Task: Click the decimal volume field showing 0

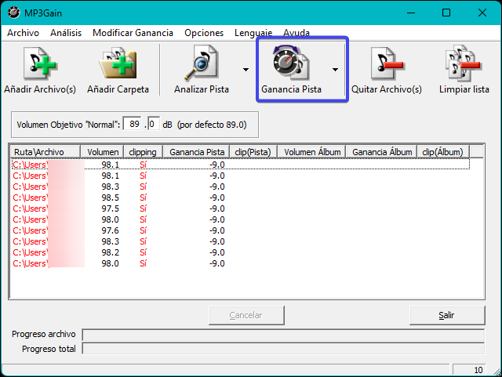Action: coord(154,124)
